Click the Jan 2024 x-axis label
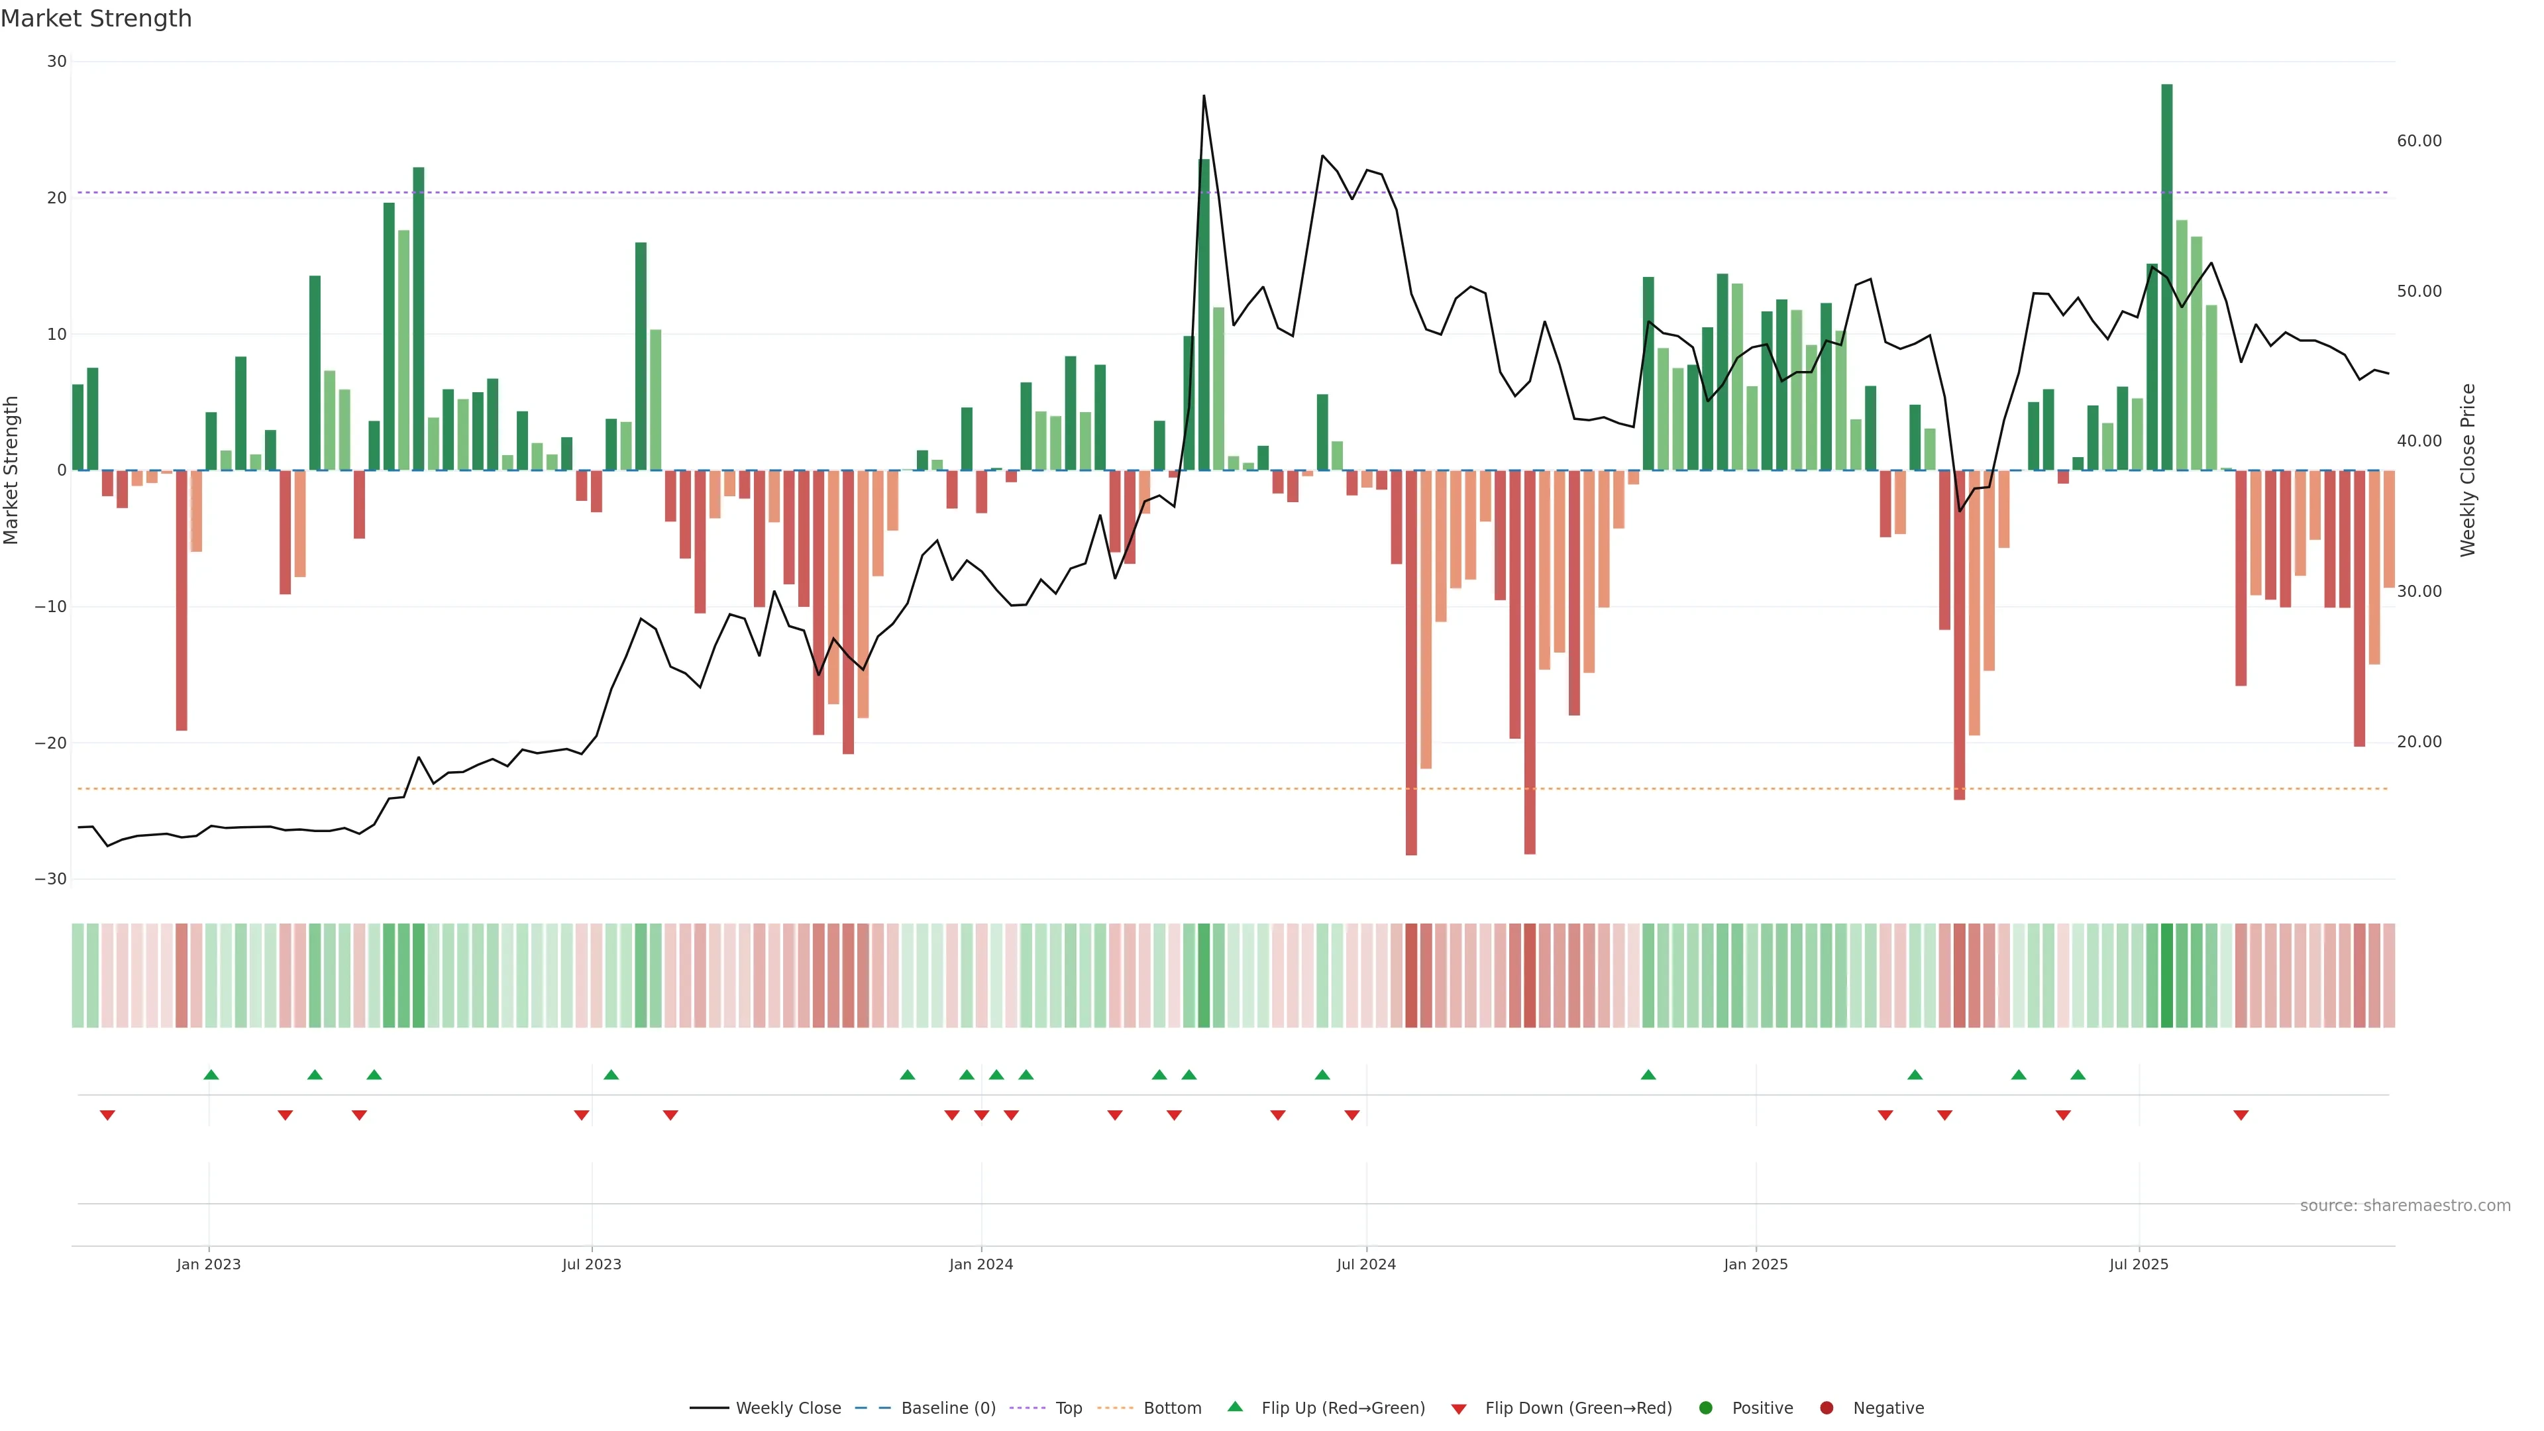This screenshot has width=2544, height=1431. click(x=980, y=1264)
